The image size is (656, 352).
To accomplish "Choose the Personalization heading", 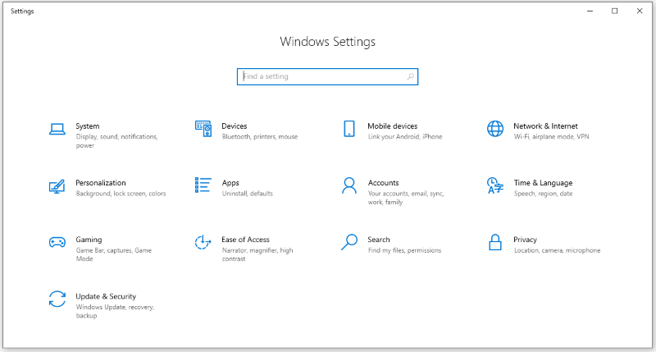I will (101, 183).
